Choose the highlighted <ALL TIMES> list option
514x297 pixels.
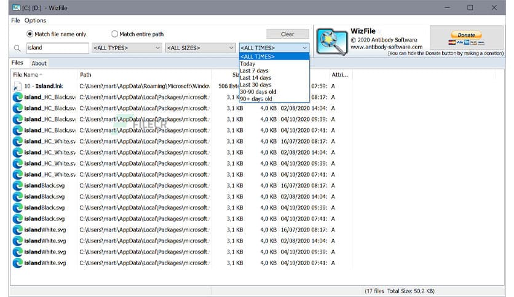click(274, 56)
